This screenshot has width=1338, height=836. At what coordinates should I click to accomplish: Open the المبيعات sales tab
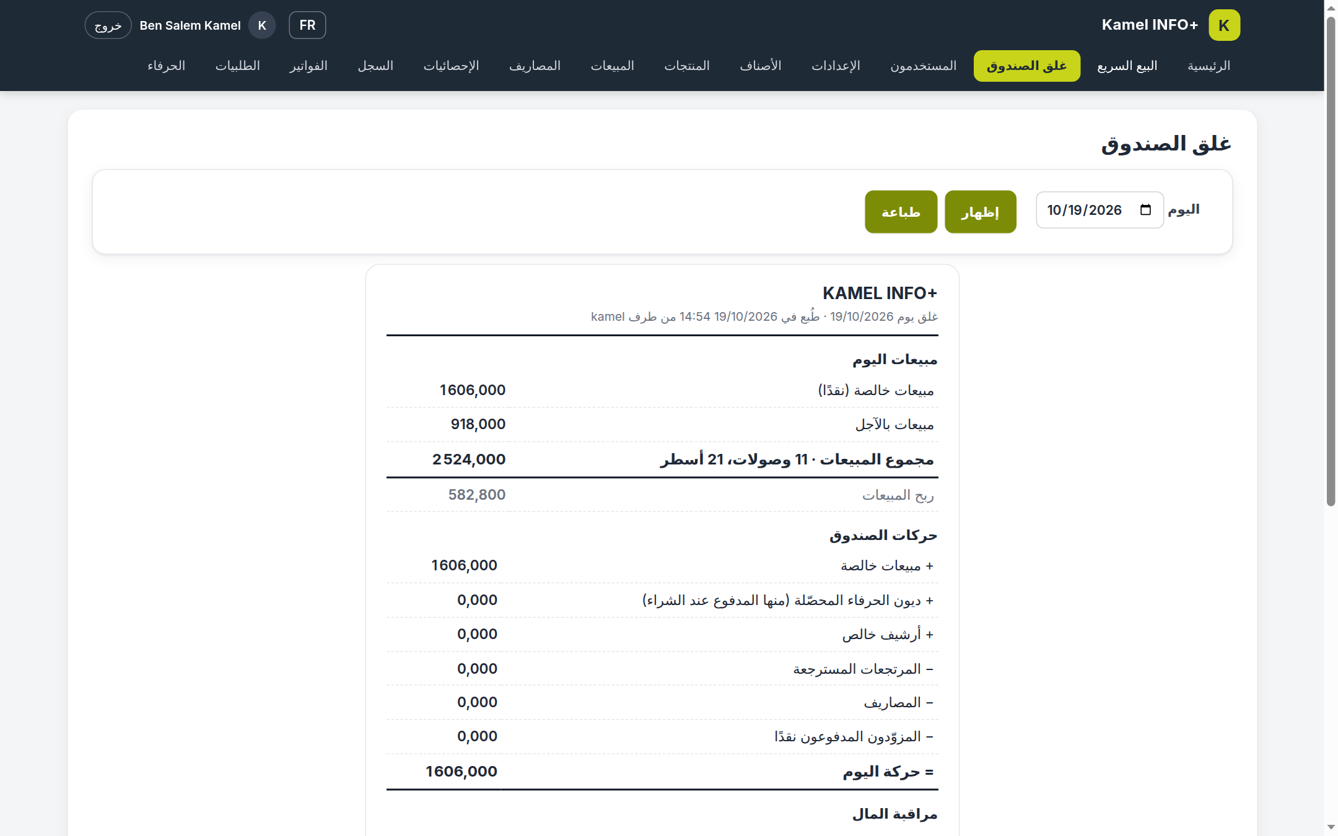[612, 66]
